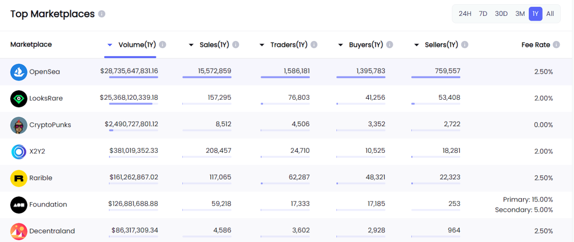
Task: Sort by Sales(1Y) column arrow
Action: pos(191,45)
